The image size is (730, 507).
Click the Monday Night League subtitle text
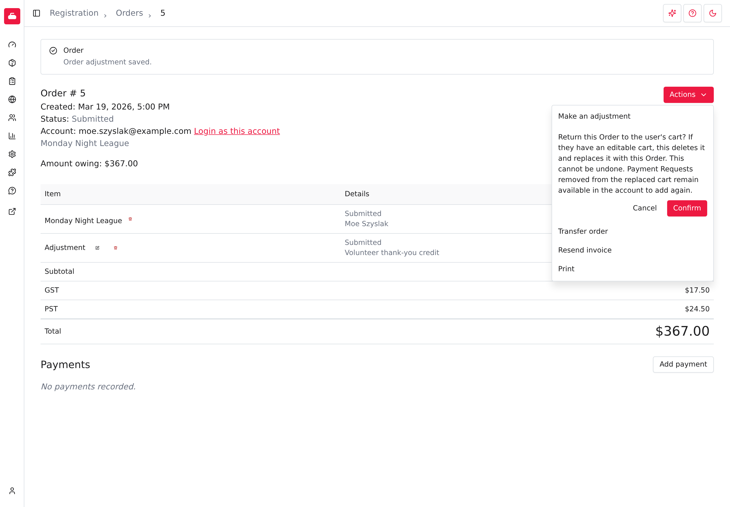coord(85,143)
